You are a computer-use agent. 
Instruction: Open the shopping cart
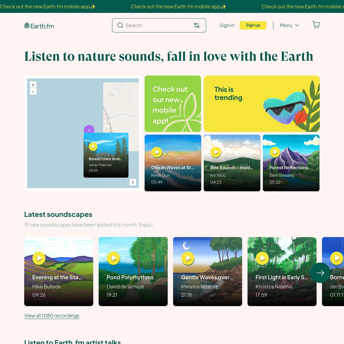coord(316,24)
